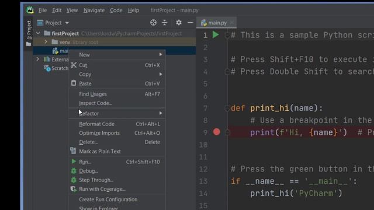The width and height of the screenshot is (374, 210).
Task: Click the Run with Coverage shield icon
Action: click(x=74, y=189)
